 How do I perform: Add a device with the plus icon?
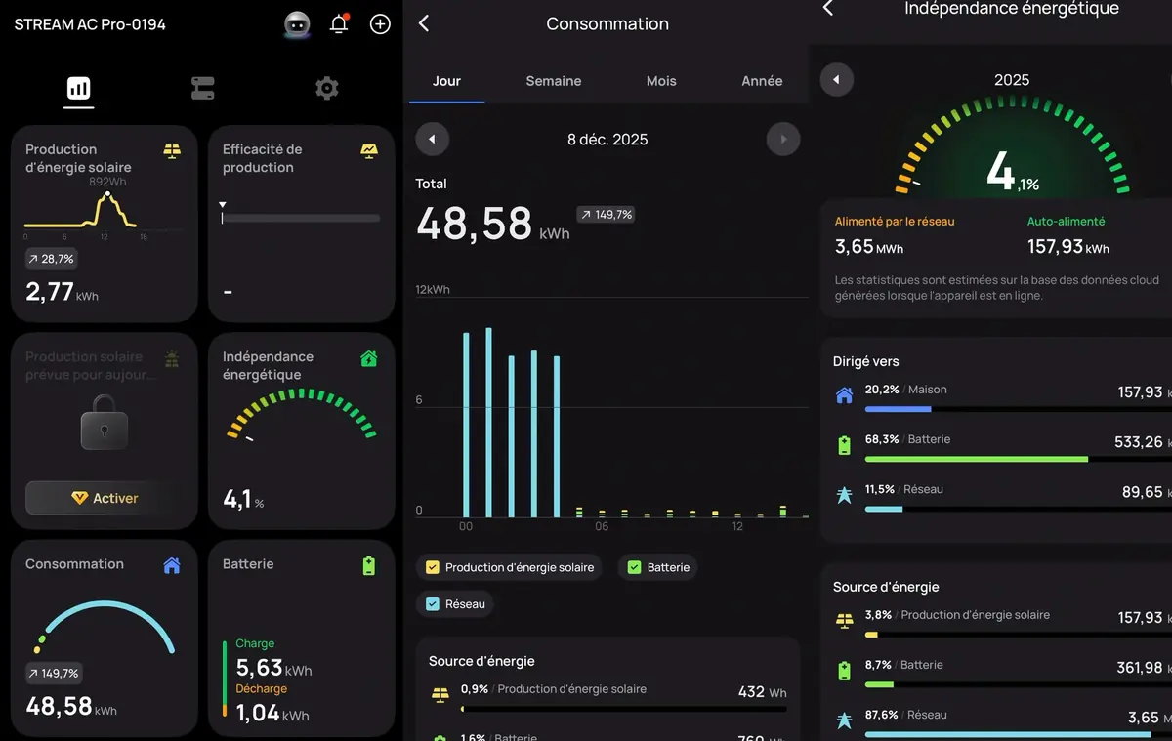(379, 24)
